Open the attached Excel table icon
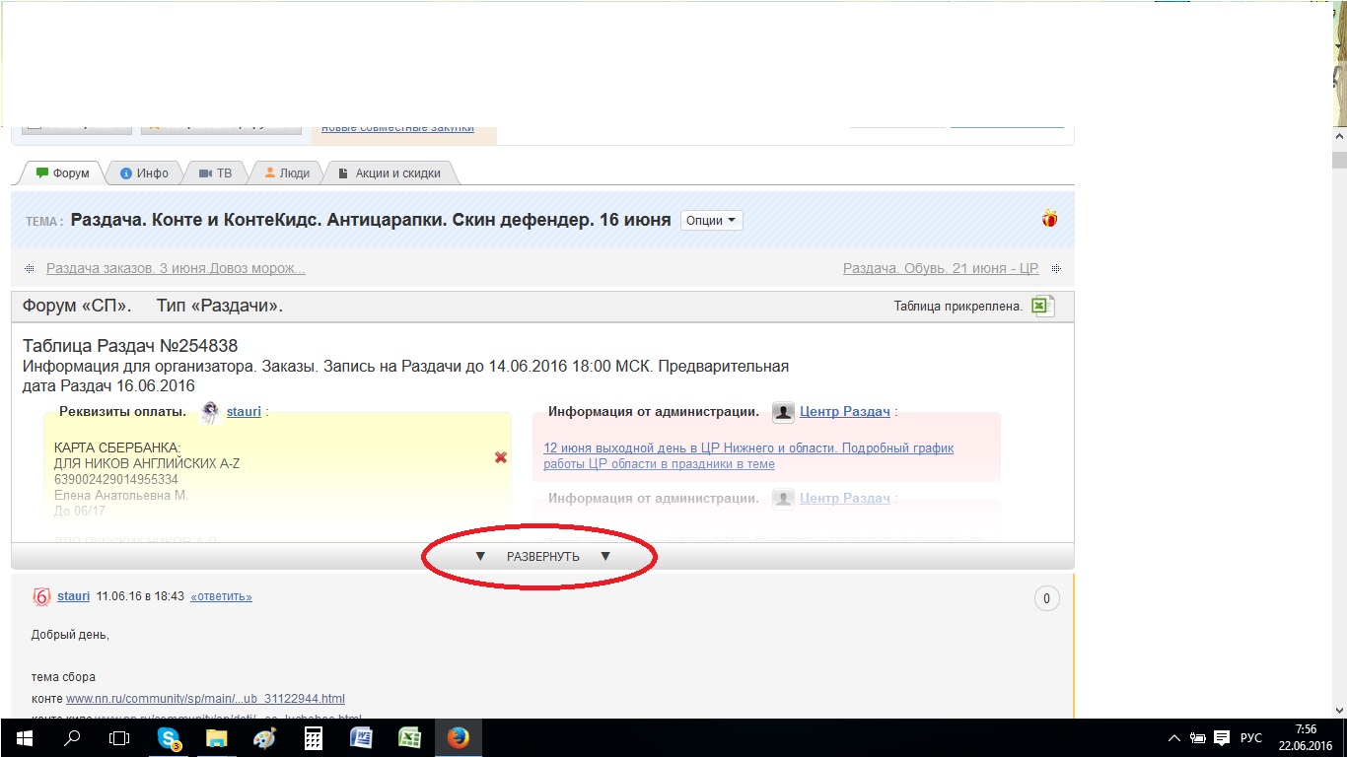Viewport: 1347px width, 757px height. (1043, 306)
